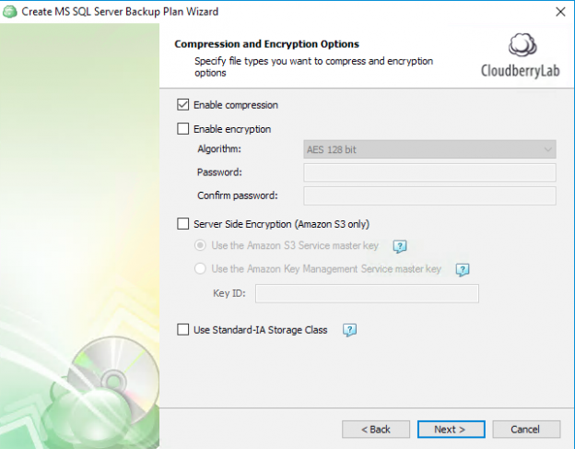Screen dimensions: 575x449
Task: Select Use the Amazon S3 Service master key
Action: (x=201, y=245)
